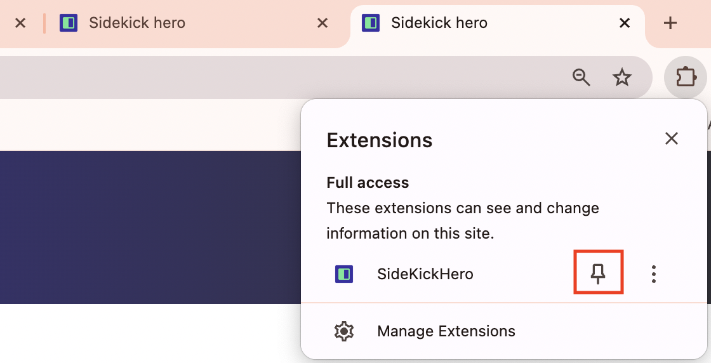Focus the browser address bar
711x363 pixels.
254,77
